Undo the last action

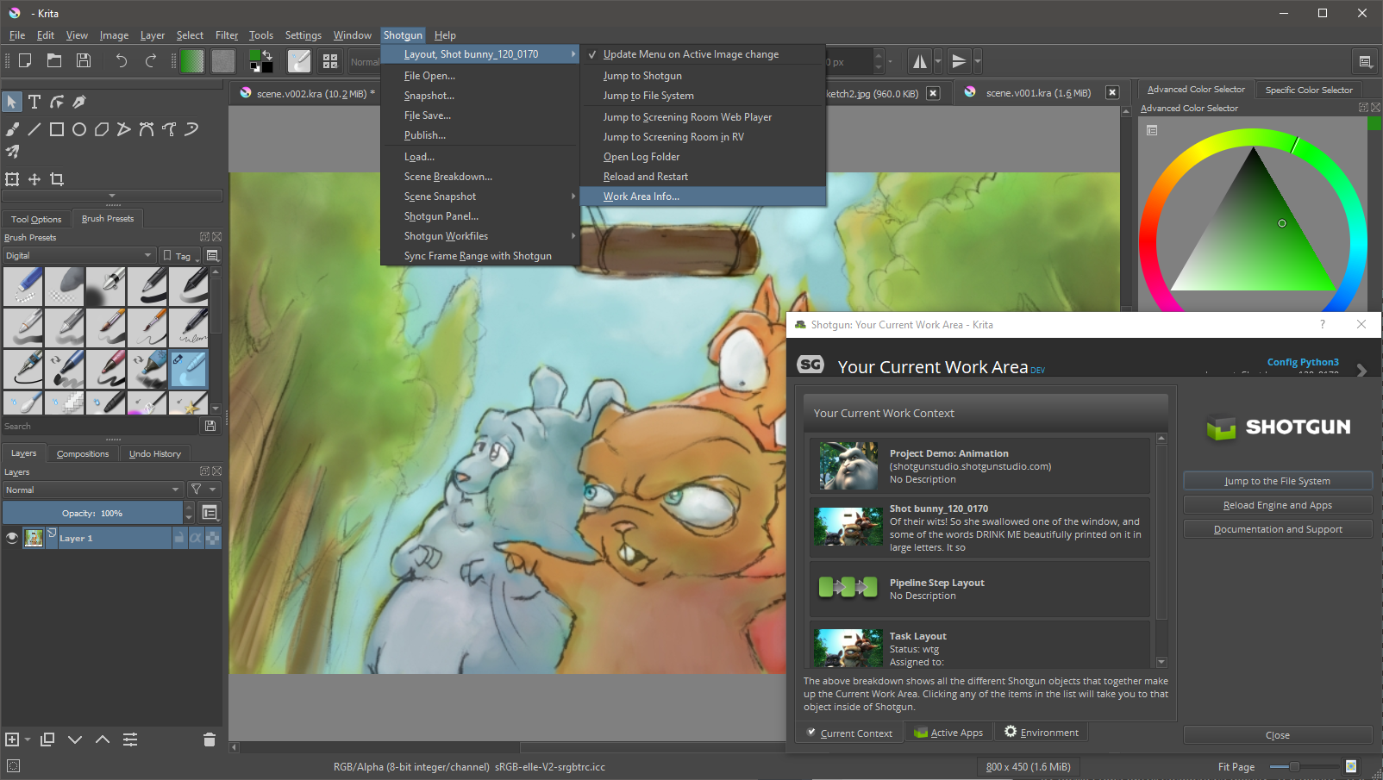[122, 60]
